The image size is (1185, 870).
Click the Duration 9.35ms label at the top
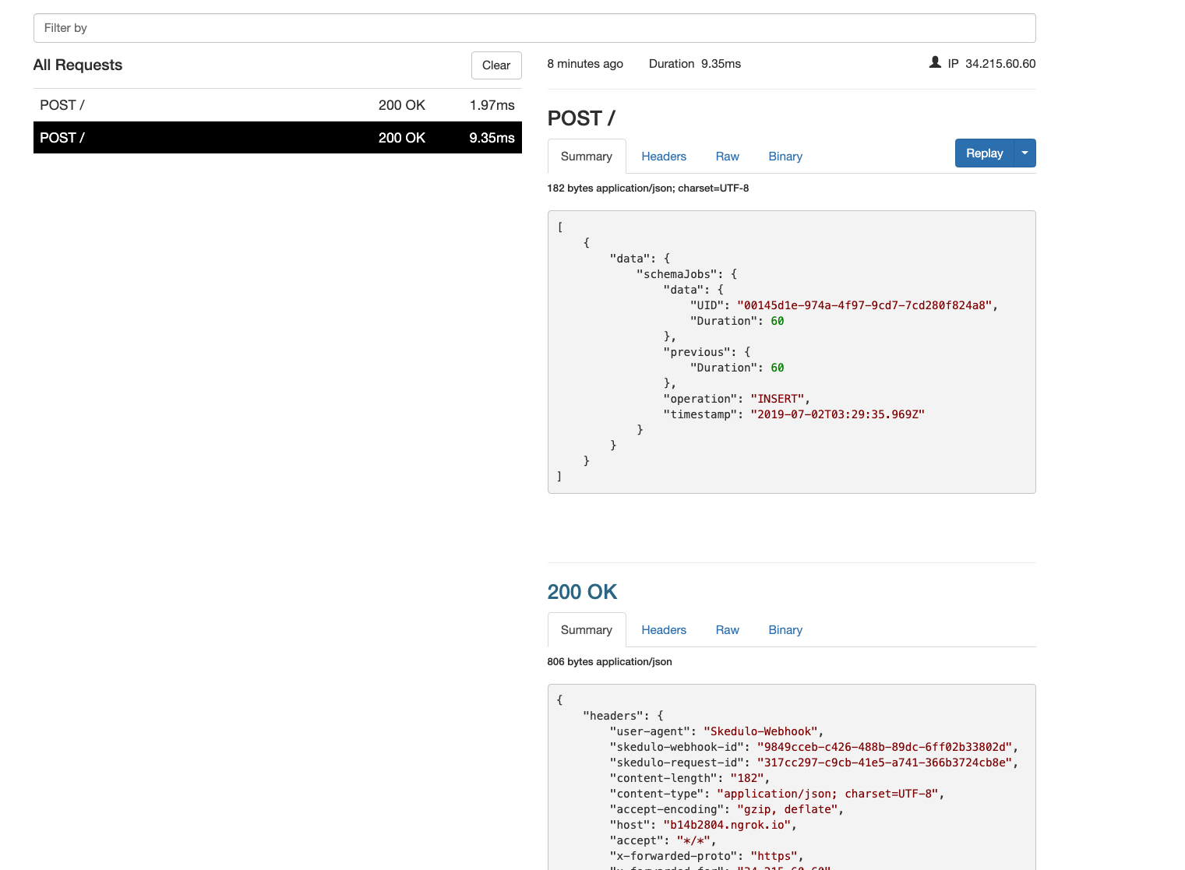coord(694,63)
